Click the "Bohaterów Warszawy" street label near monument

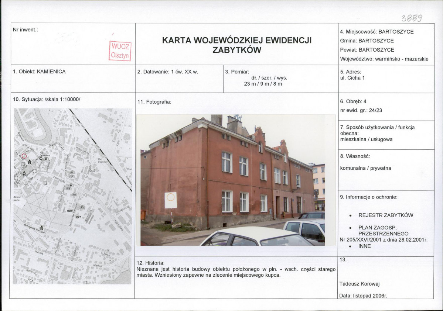(35, 229)
